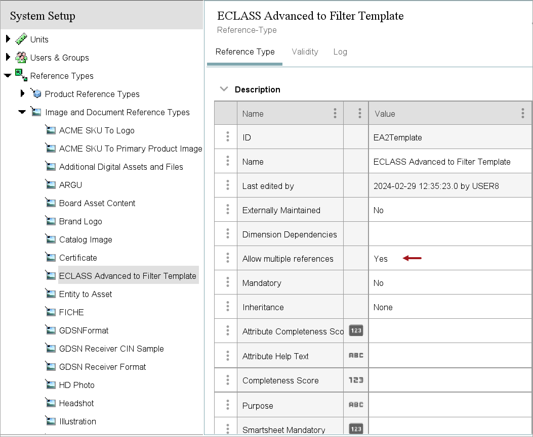The height and width of the screenshot is (437, 533).
Task: Expand the Product Reference Types node
Action: click(22, 93)
